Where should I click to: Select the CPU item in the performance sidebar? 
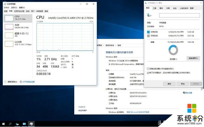(18, 18)
